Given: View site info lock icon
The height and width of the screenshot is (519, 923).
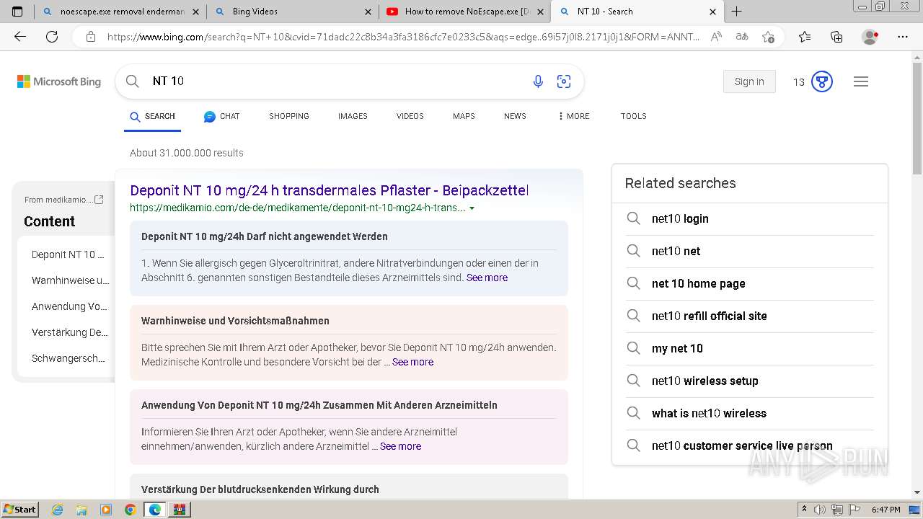Looking at the screenshot, I should 91,37.
